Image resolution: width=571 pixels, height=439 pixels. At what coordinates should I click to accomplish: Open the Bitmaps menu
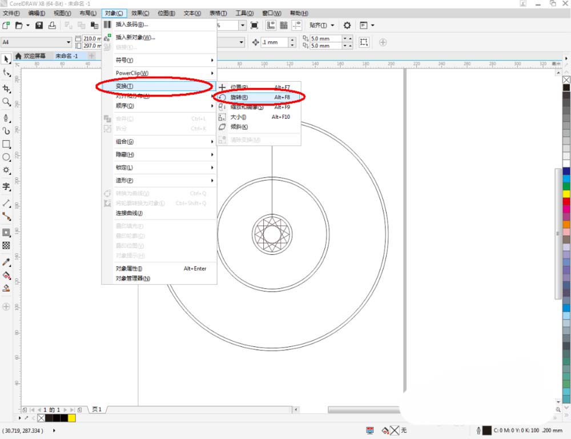(x=166, y=13)
